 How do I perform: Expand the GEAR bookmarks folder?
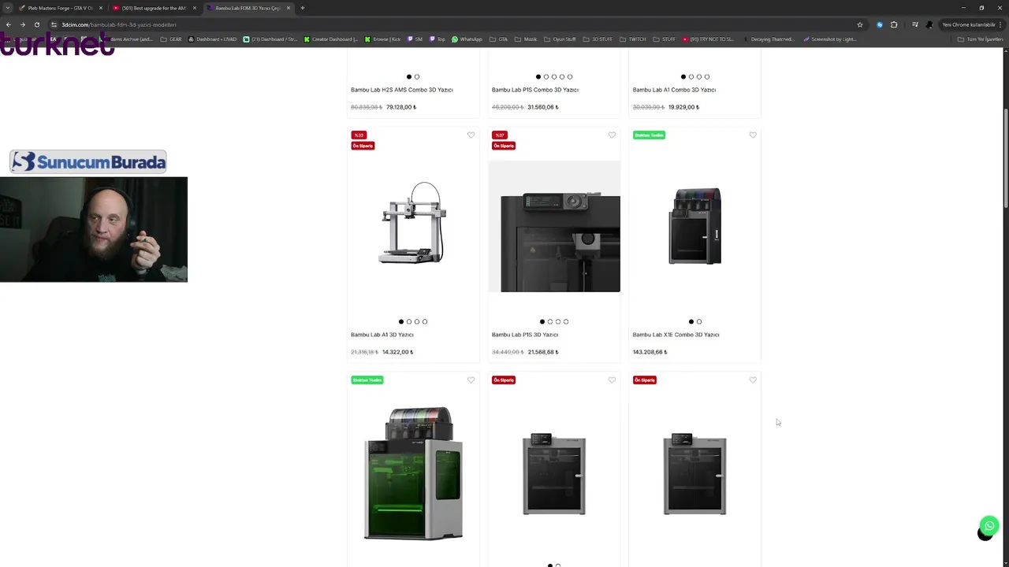coord(171,39)
